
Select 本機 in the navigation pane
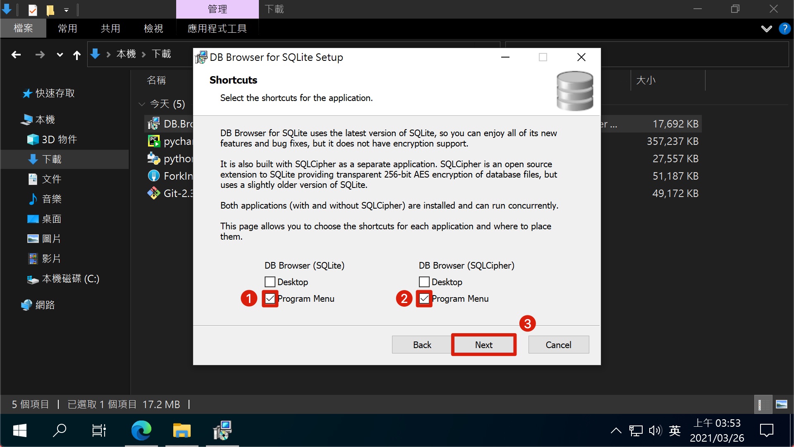point(38,120)
